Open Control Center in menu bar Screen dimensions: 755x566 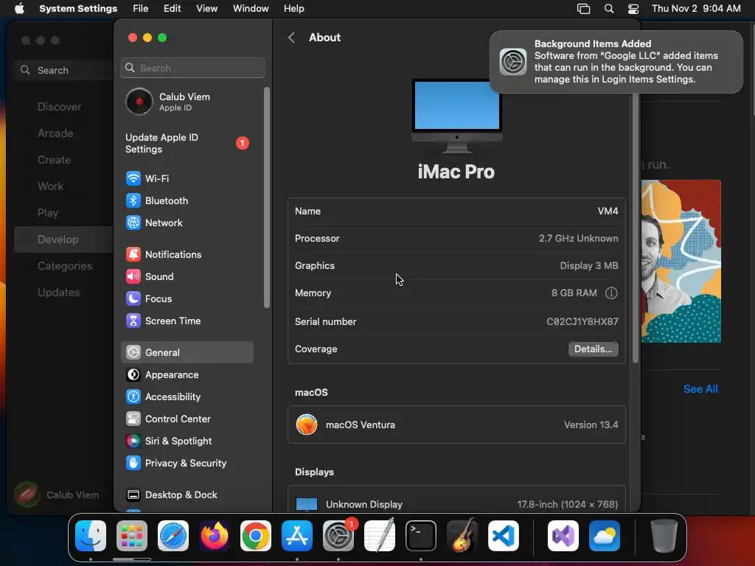[x=633, y=9]
